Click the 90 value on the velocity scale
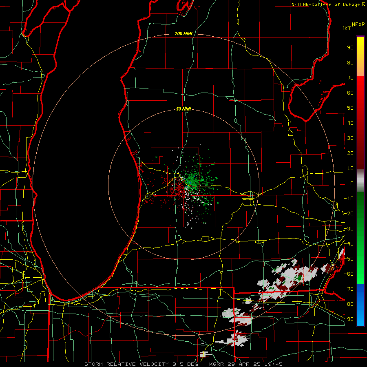367x367 pixels. pyautogui.click(x=350, y=48)
